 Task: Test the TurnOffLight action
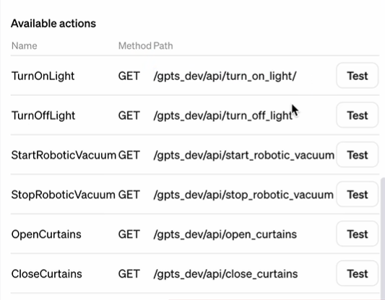pyautogui.click(x=358, y=115)
